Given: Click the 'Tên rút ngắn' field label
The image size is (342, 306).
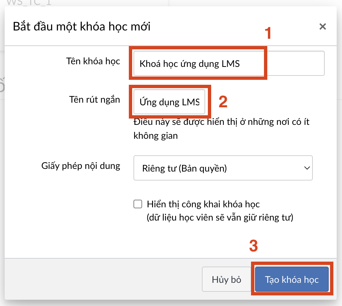Looking at the screenshot, I should point(95,100).
